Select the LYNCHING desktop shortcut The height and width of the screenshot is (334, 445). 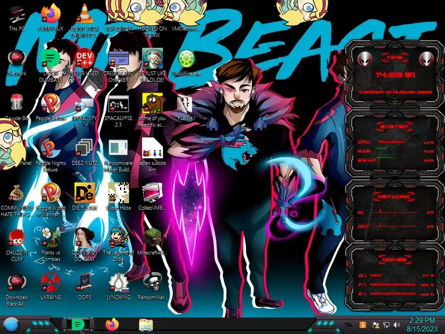pos(119,286)
